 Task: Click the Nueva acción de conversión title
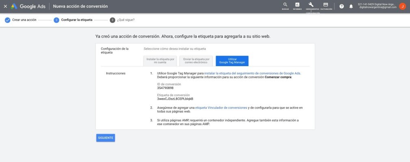(80, 6)
